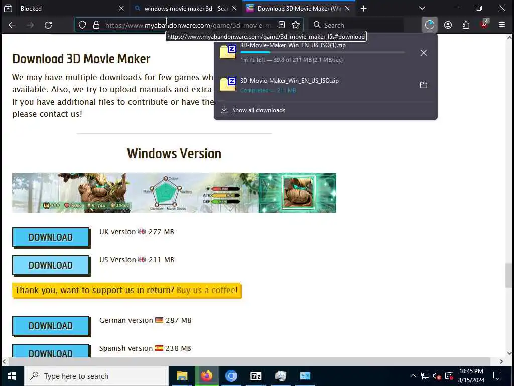Open Firefox from the taskbar
The width and height of the screenshot is (514, 386).
[x=206, y=376]
